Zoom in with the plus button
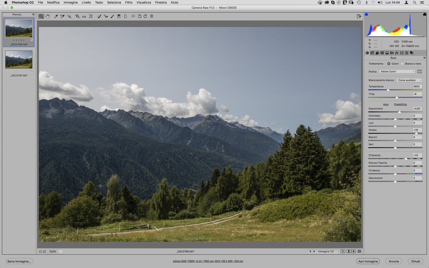 [x=44, y=251]
